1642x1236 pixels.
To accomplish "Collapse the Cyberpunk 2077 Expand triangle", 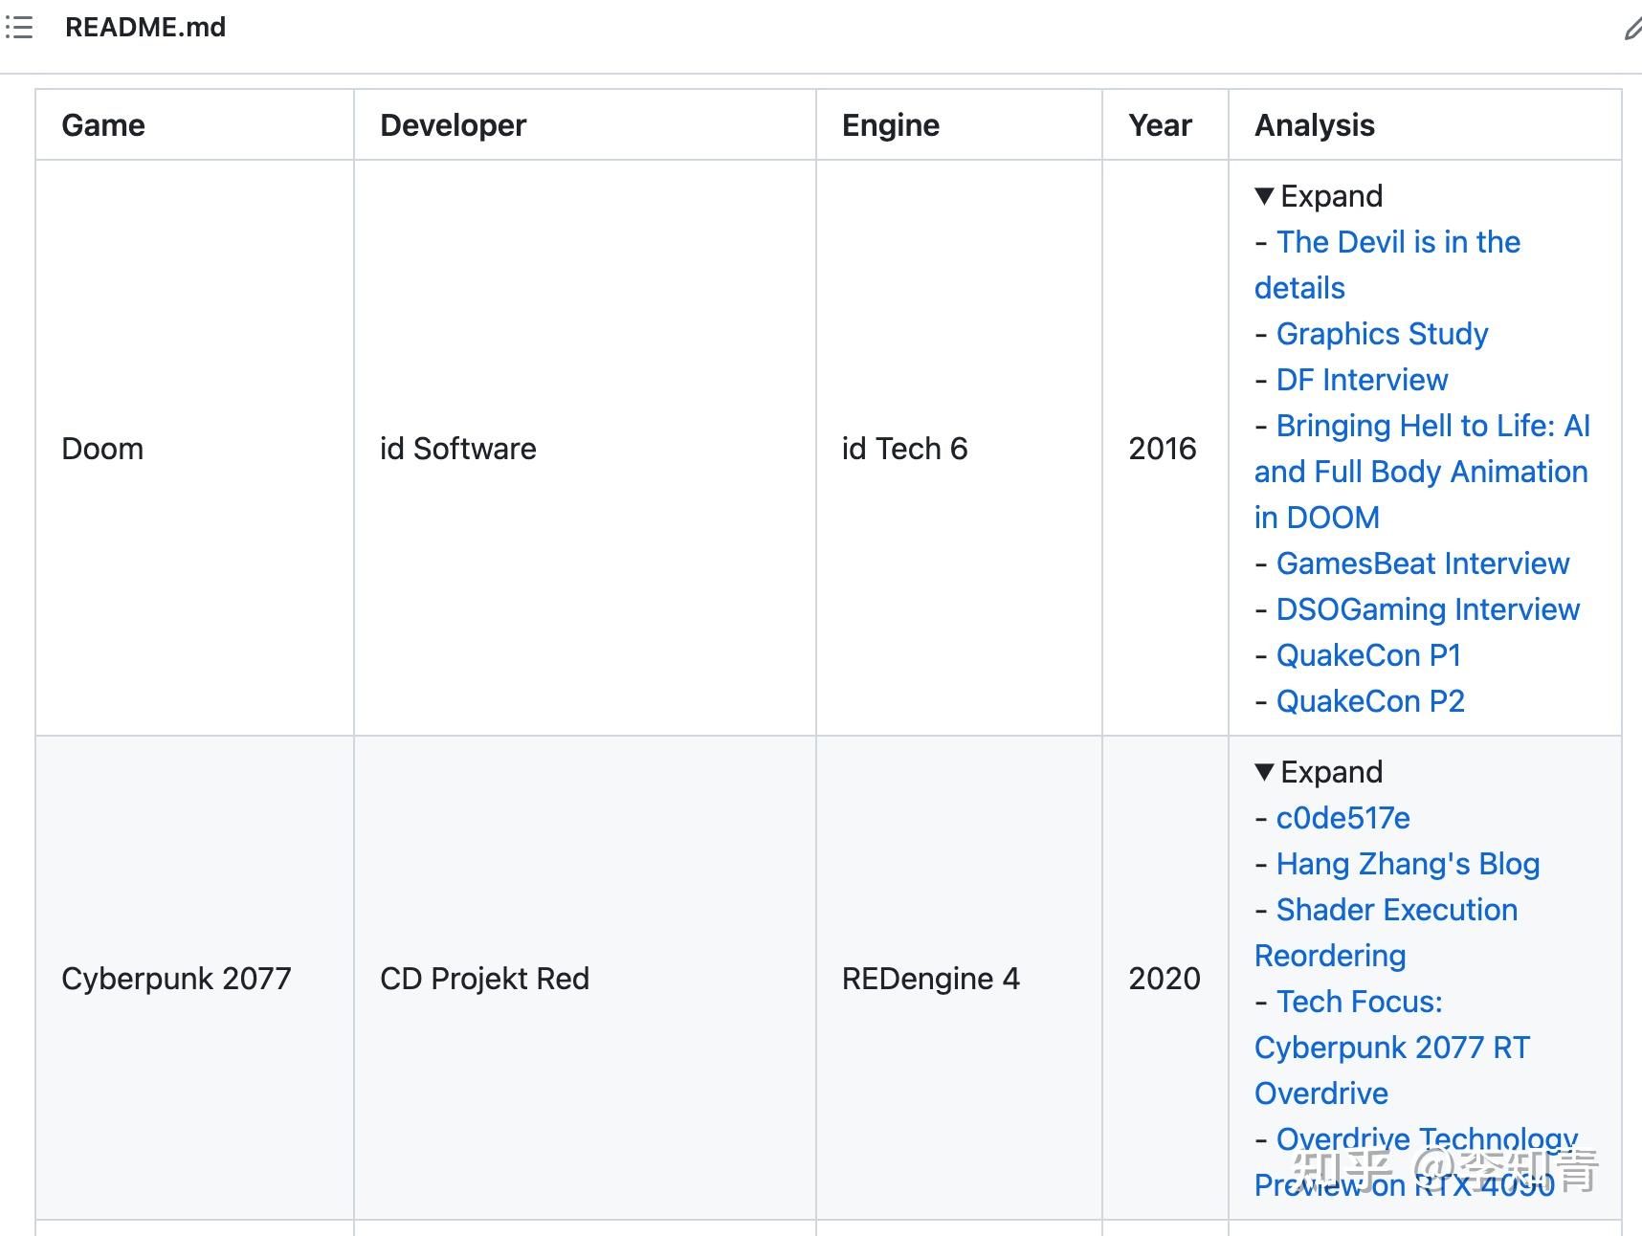I will 1264,772.
